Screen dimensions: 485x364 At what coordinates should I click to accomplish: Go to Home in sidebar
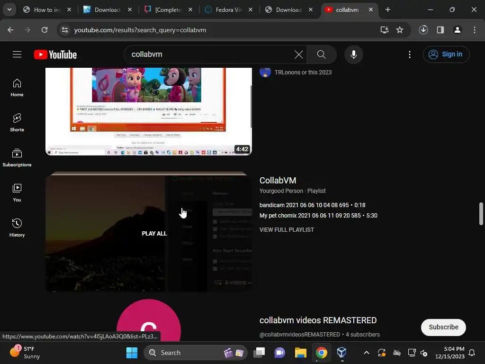click(x=17, y=88)
